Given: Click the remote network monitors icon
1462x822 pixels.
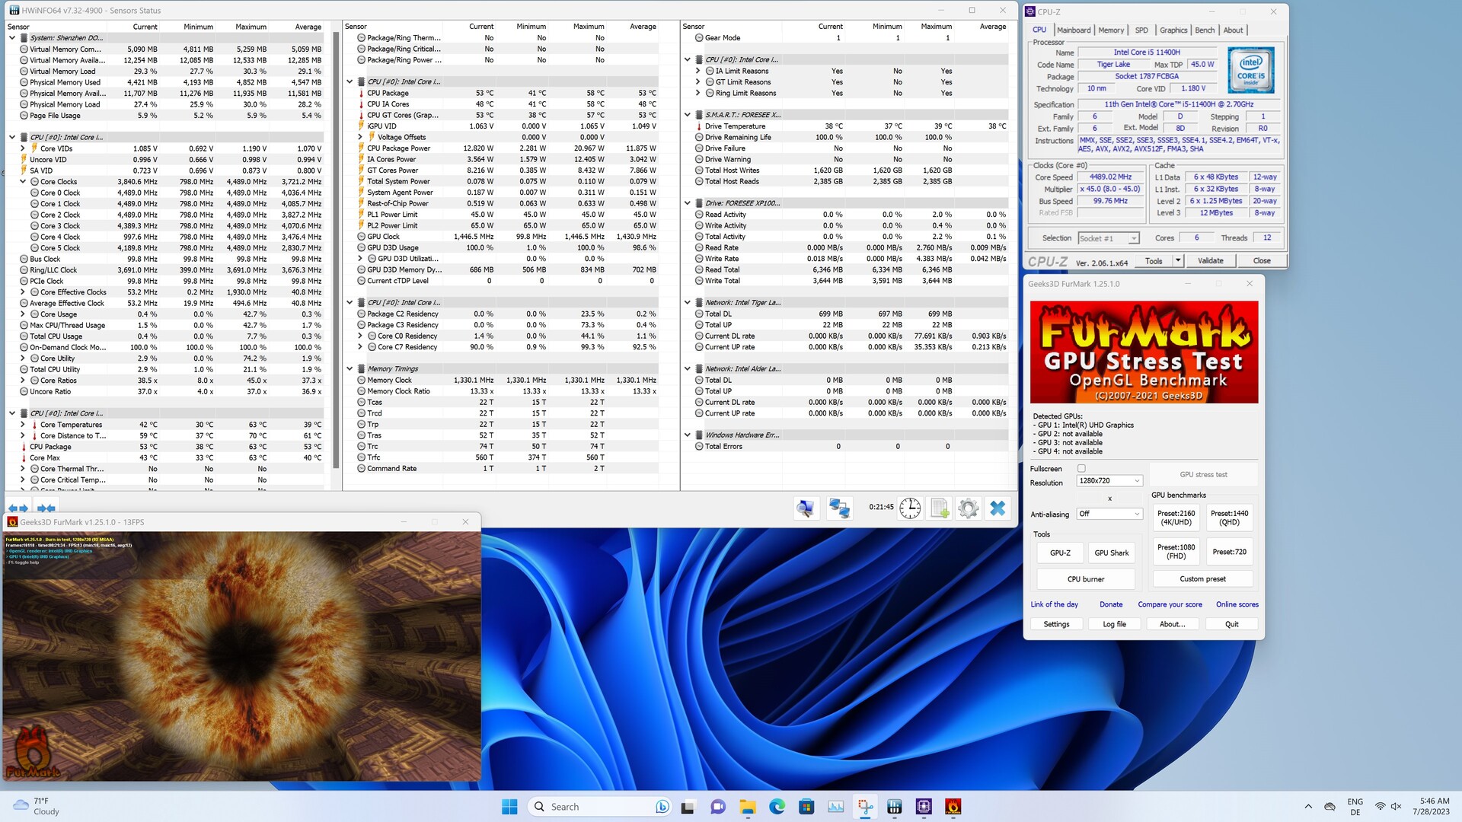Looking at the screenshot, I should click(x=839, y=508).
